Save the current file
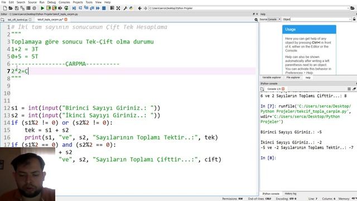 (x=17, y=8)
